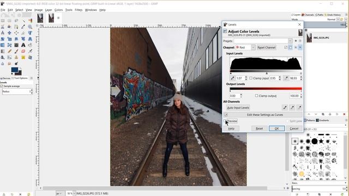Viewport: 349px width, 196px height.
Task: Click the foreground color swatch
Action: coord(15,70)
